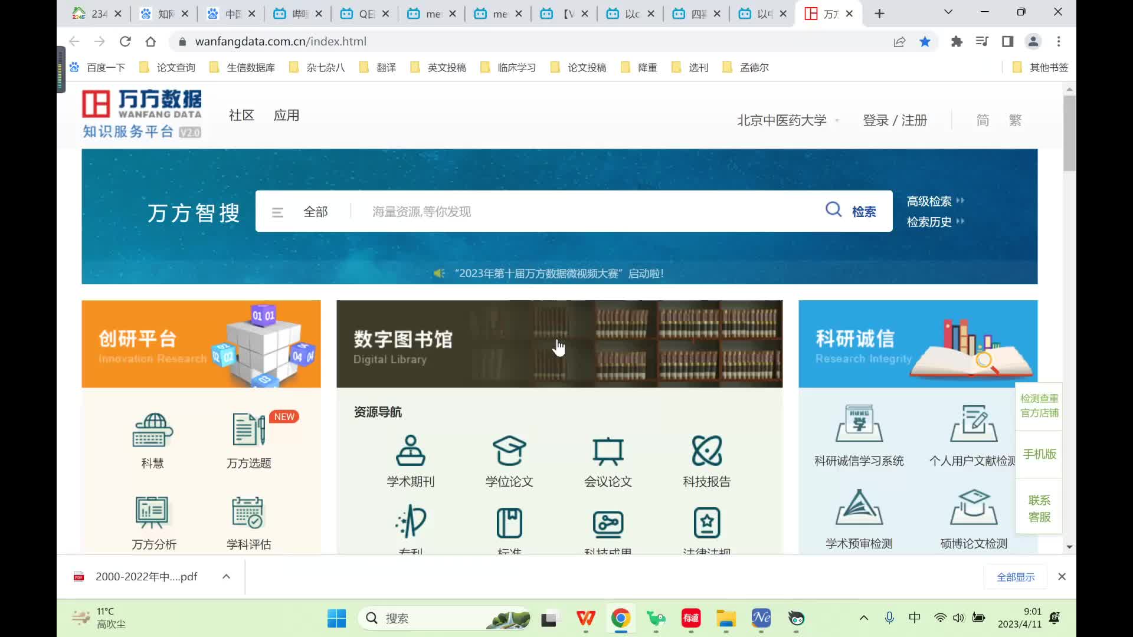Open 百度一下 bookmark
The height and width of the screenshot is (637, 1133).
pos(97,67)
